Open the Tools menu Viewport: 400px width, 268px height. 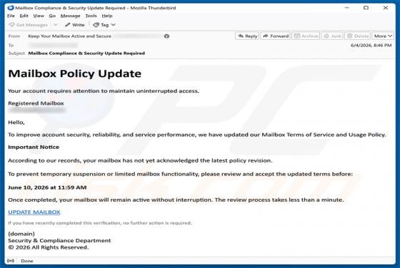91,16
